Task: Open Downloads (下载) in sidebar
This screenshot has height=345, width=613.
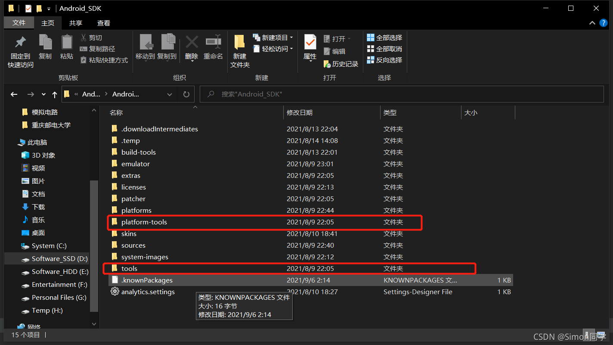Action: point(38,207)
